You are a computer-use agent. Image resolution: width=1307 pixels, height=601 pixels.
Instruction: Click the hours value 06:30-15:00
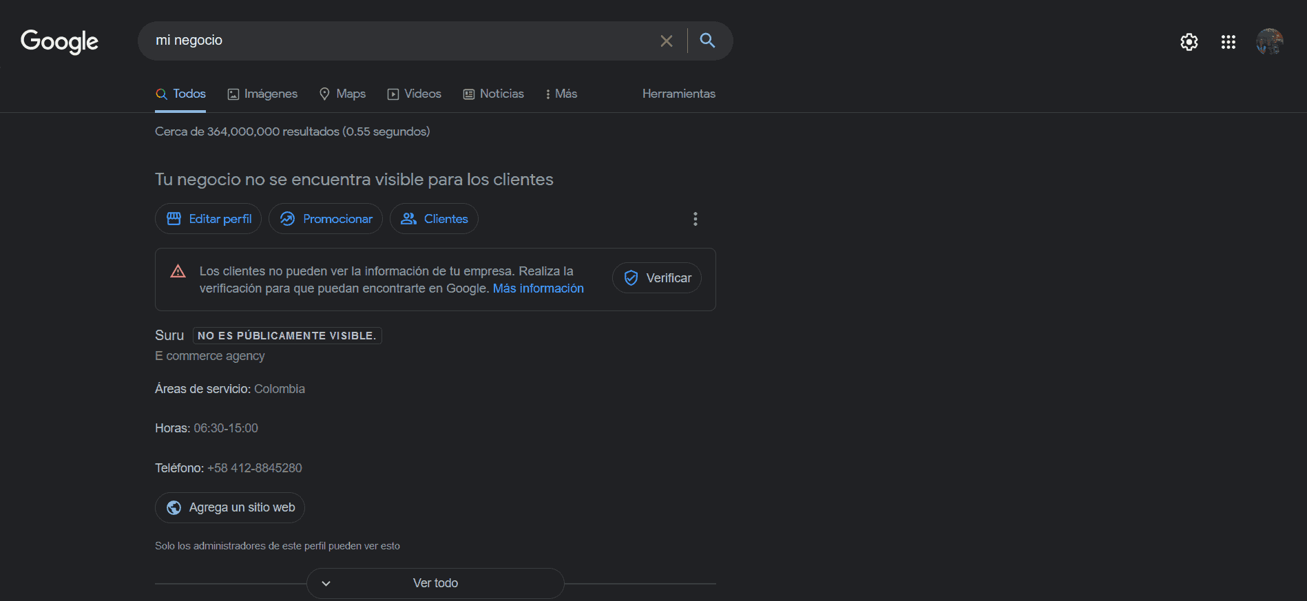pyautogui.click(x=226, y=428)
